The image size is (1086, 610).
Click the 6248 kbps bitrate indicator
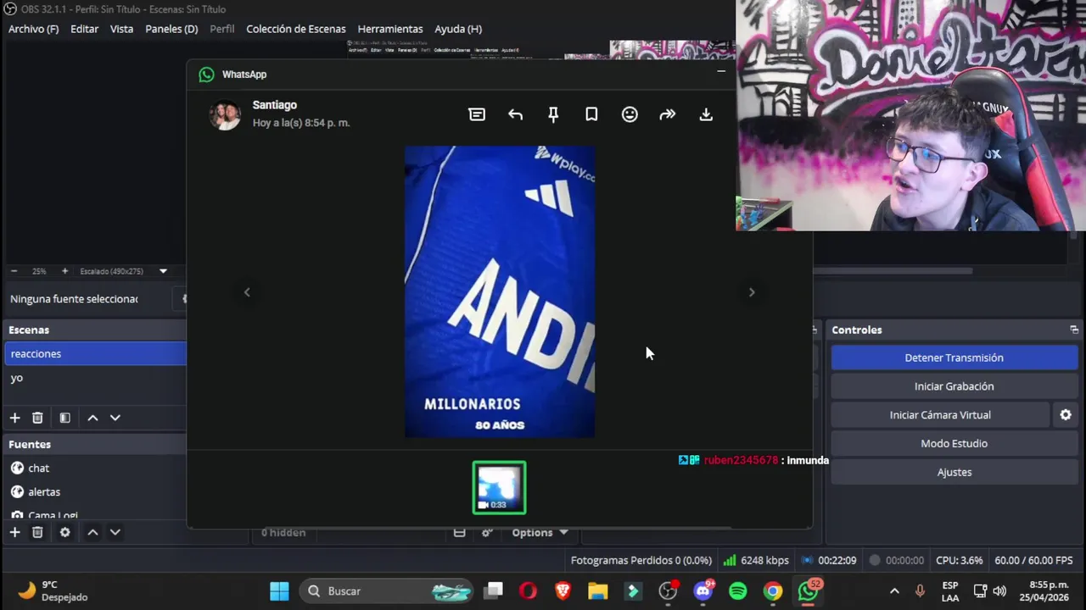(x=755, y=560)
